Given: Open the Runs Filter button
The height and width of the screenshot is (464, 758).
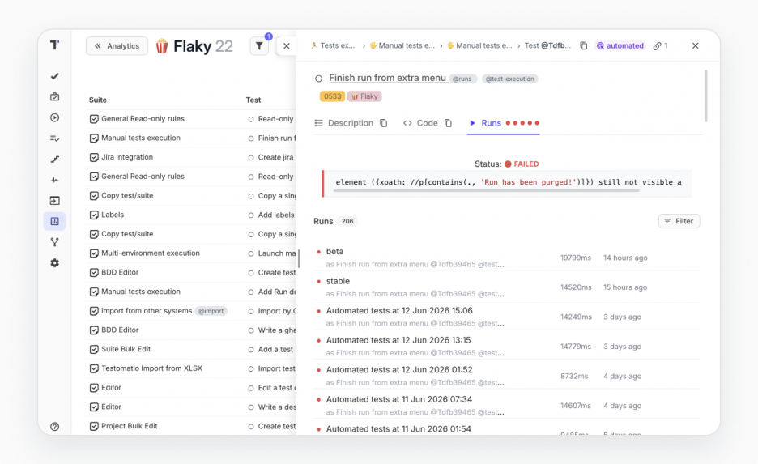Looking at the screenshot, I should pyautogui.click(x=679, y=221).
